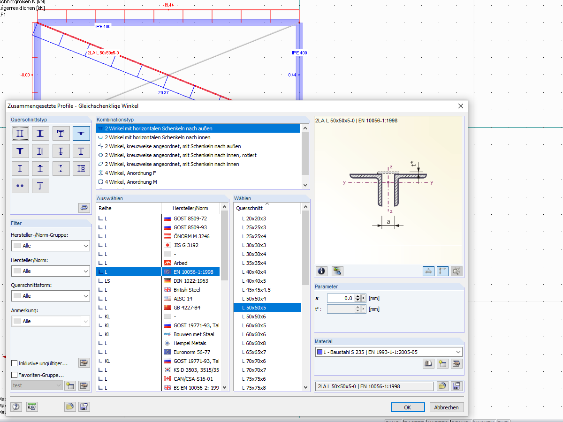Confirm the dialog with OK
563x422 pixels.
click(x=408, y=407)
